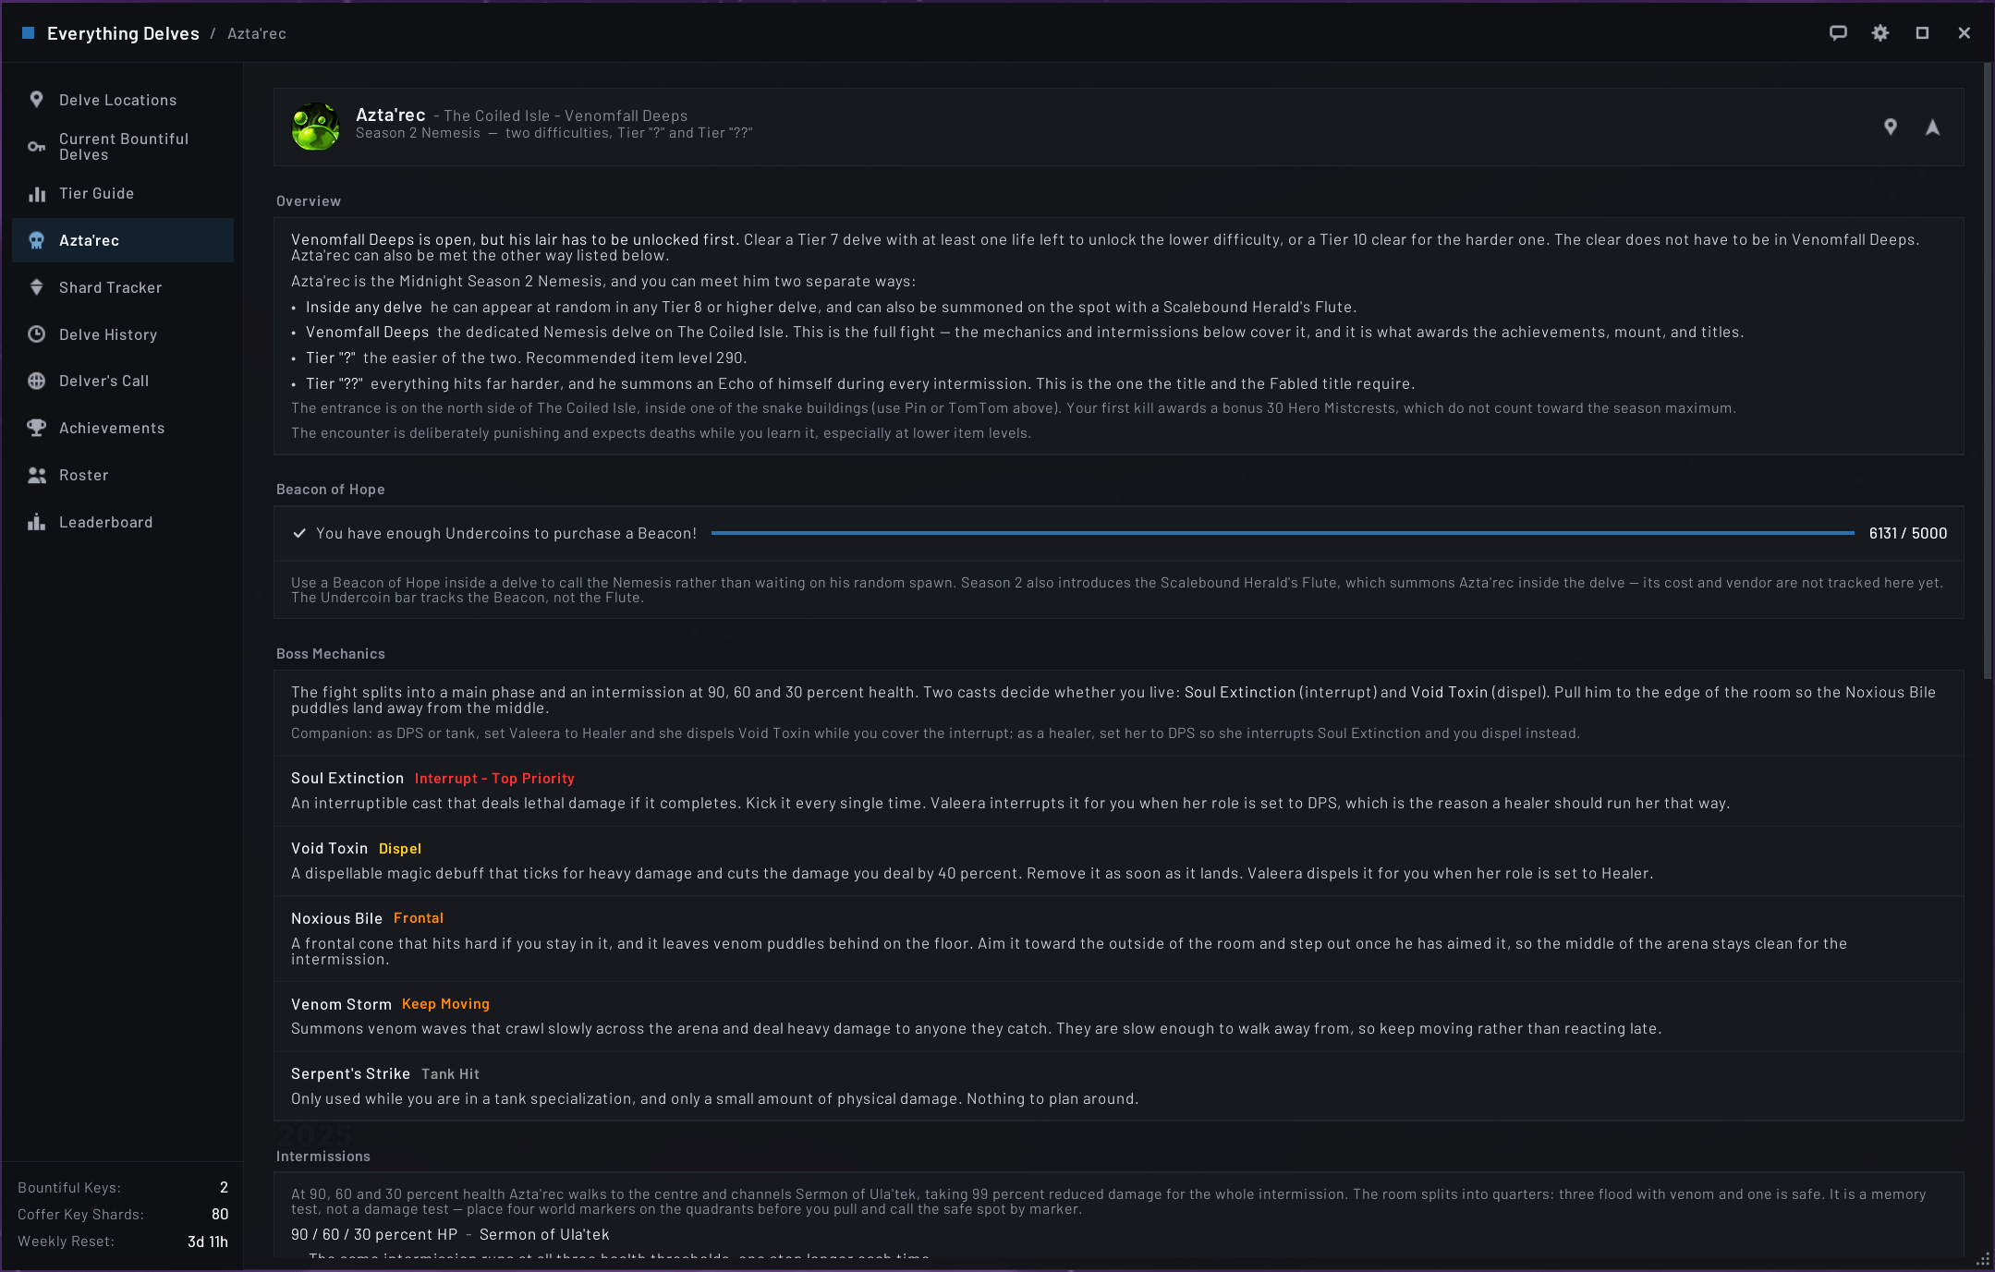Click the Void Toxin mechanic name

pos(329,849)
